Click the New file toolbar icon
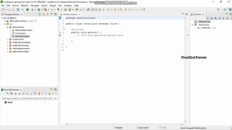The image size is (232, 130). coord(3,10)
